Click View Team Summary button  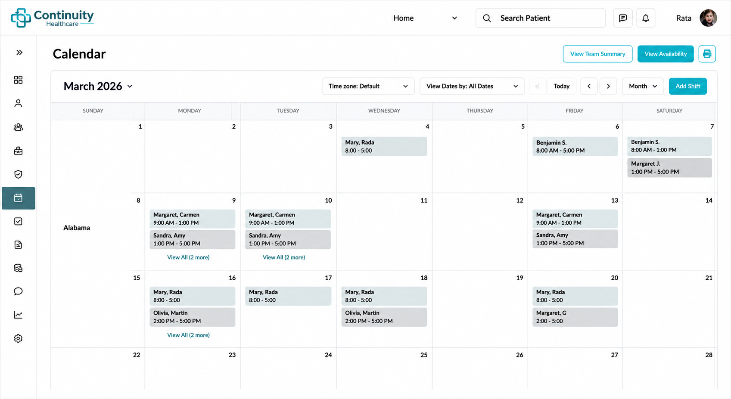tap(597, 54)
